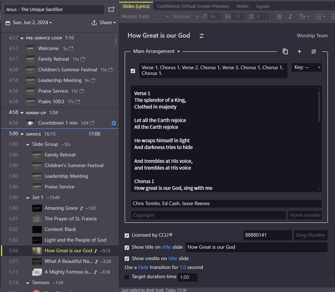Screen dimensions: 335x292
Task: Click the lyrics editor scrollbar
Action: [319, 106]
